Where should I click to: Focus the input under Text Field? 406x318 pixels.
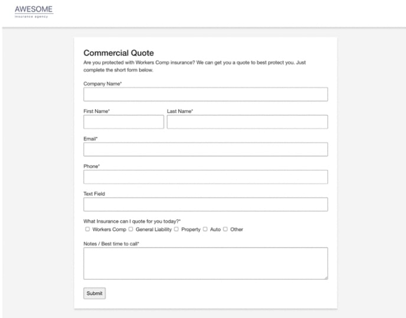[205, 204]
